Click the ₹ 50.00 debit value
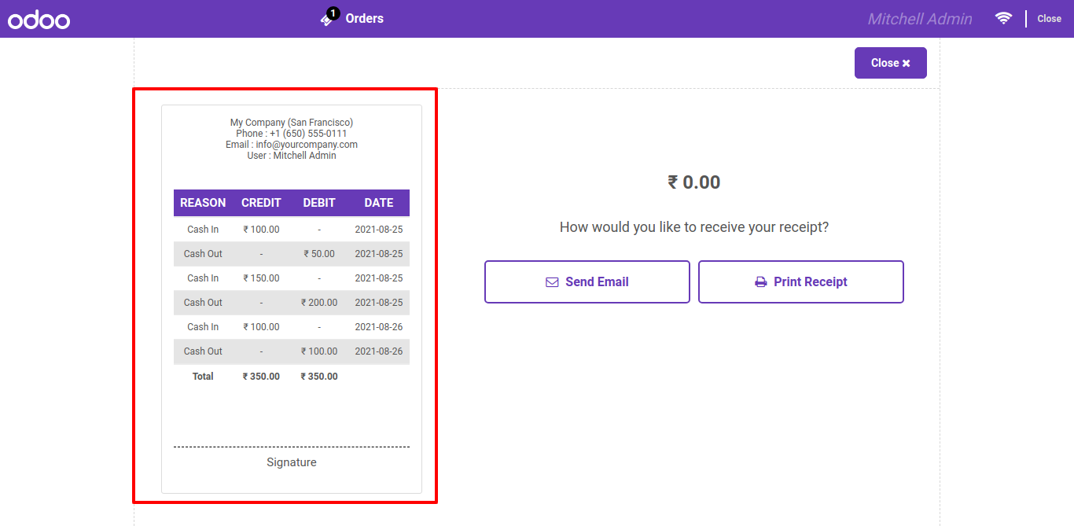The height and width of the screenshot is (526, 1074). click(x=319, y=254)
